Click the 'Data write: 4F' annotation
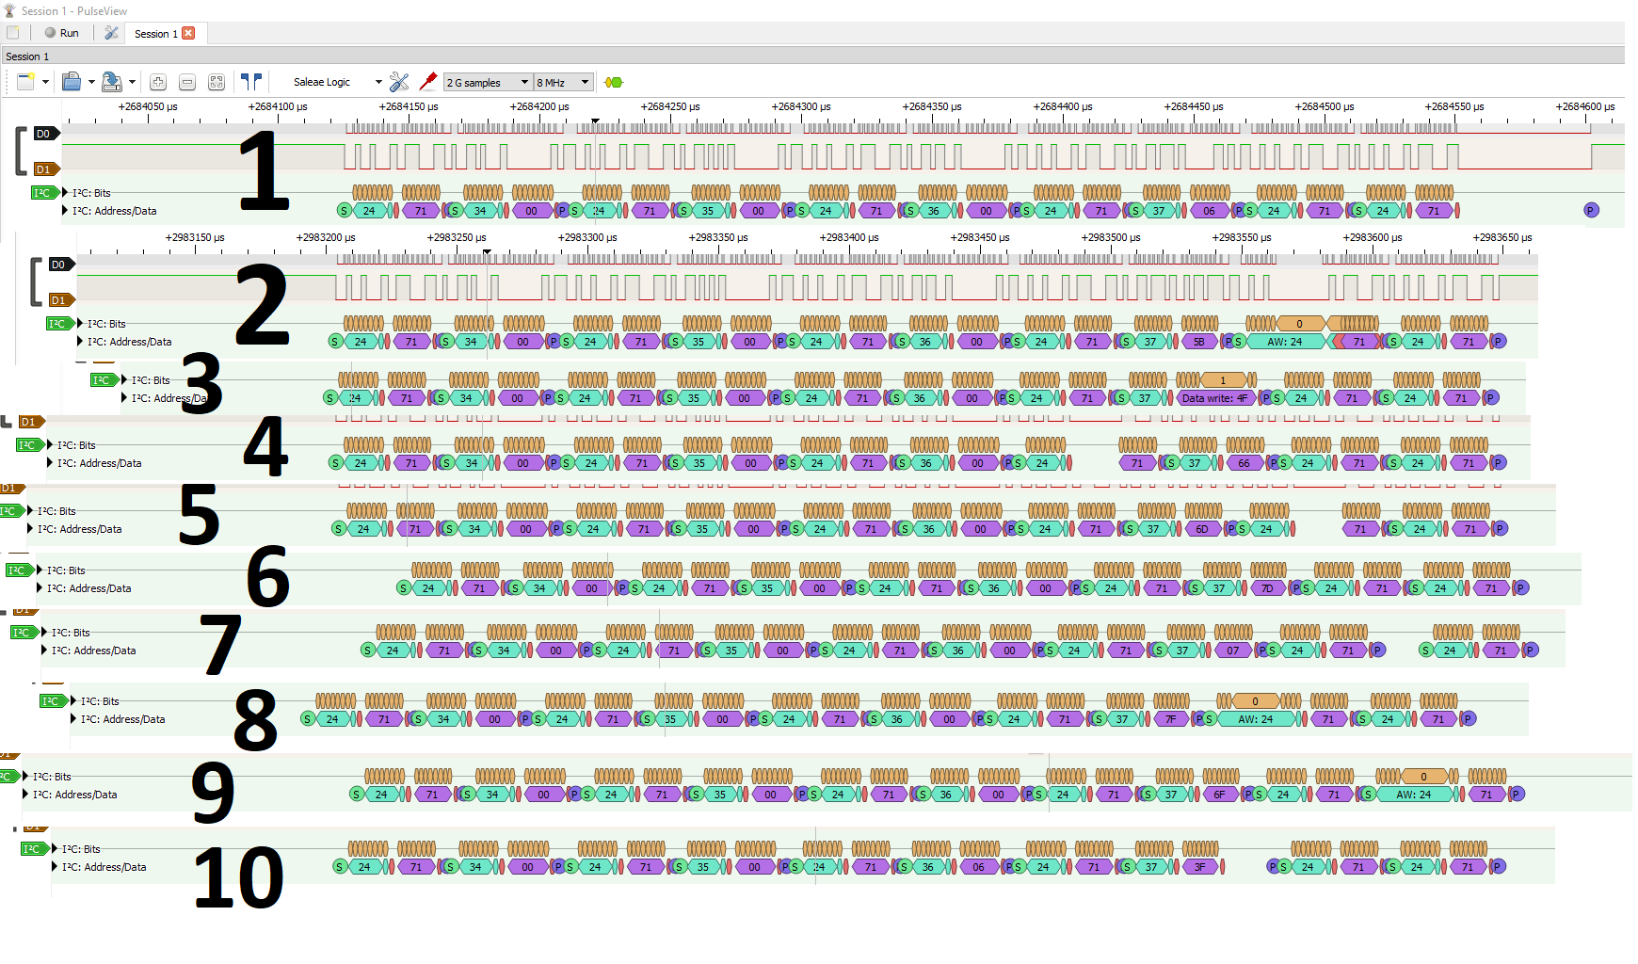This screenshot has width=1638, height=964. 1215,398
